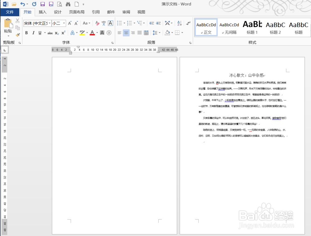The height and width of the screenshot is (236, 311).
Task: Toggle paragraph marks visibility
Action: pos(188,23)
